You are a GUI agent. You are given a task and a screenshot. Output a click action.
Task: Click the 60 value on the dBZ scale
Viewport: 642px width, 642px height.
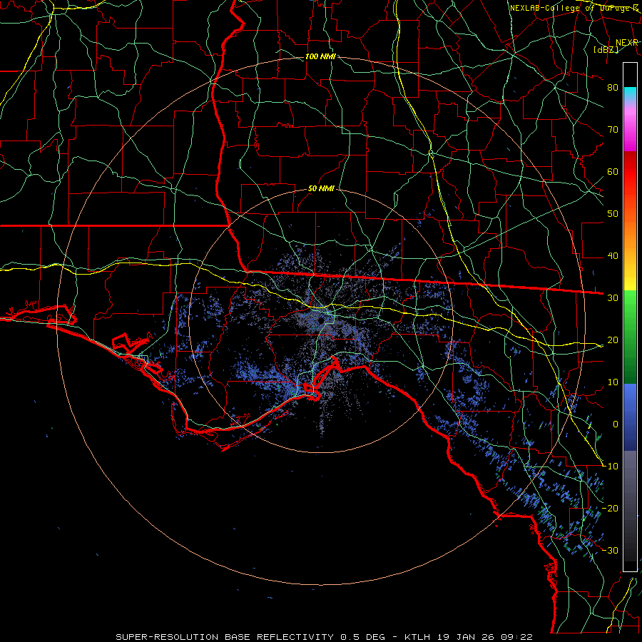pyautogui.click(x=613, y=171)
